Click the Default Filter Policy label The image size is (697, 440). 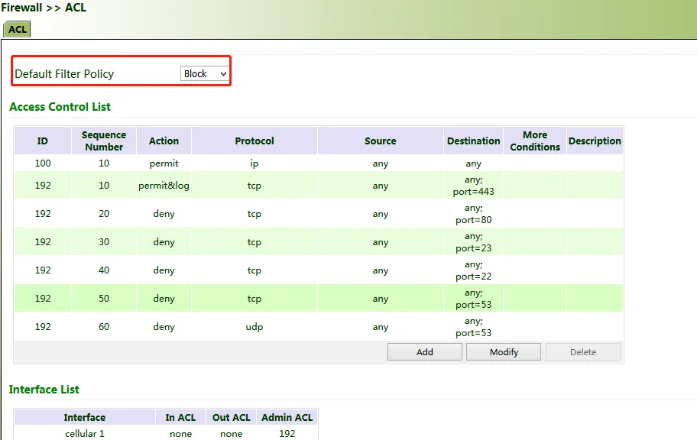(x=64, y=74)
